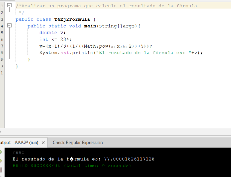The width and height of the screenshot is (231, 177).
Task: Click line number 3 in the gutter
Action: 2,19
